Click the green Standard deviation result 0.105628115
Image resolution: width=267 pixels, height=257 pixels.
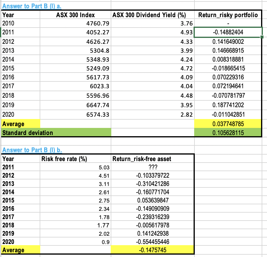pos(227,133)
